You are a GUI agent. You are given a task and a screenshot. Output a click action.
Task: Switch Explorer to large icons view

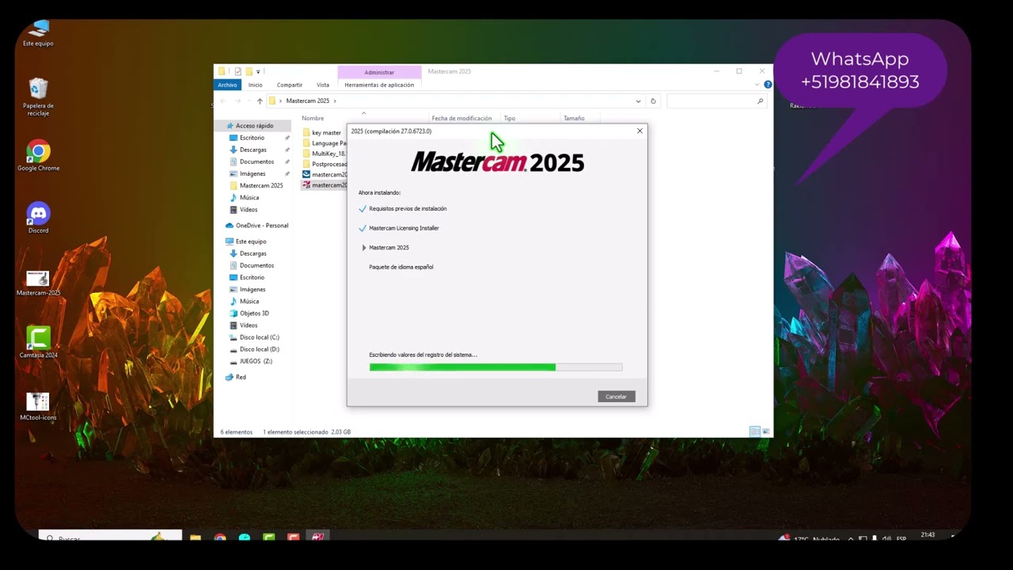[x=766, y=431]
